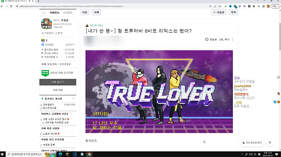Open 카페관리 cafe management settings

[x=48, y=33]
